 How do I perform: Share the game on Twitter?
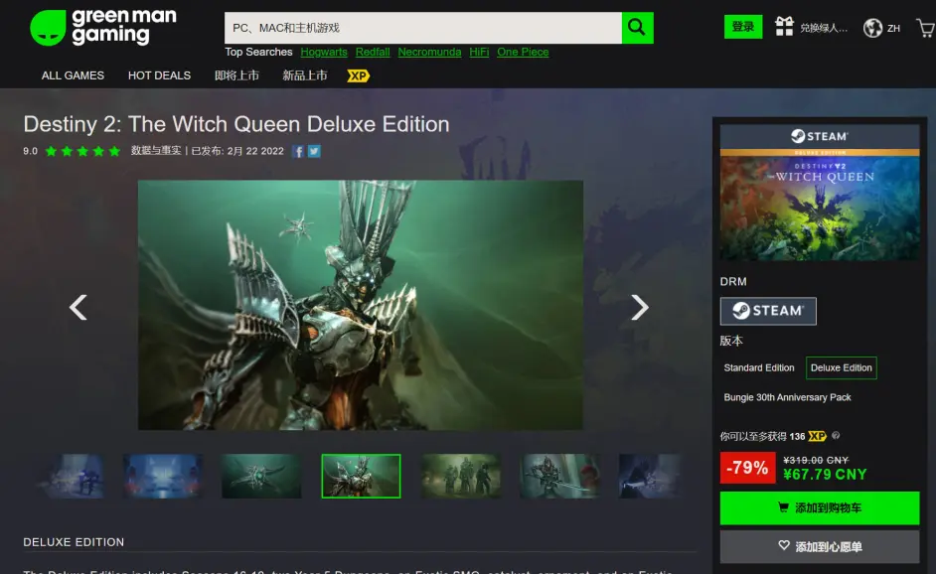(314, 152)
